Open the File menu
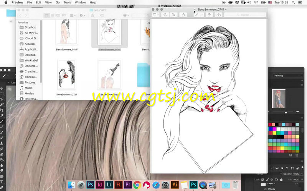The image size is (307, 191). (x=30, y=2)
